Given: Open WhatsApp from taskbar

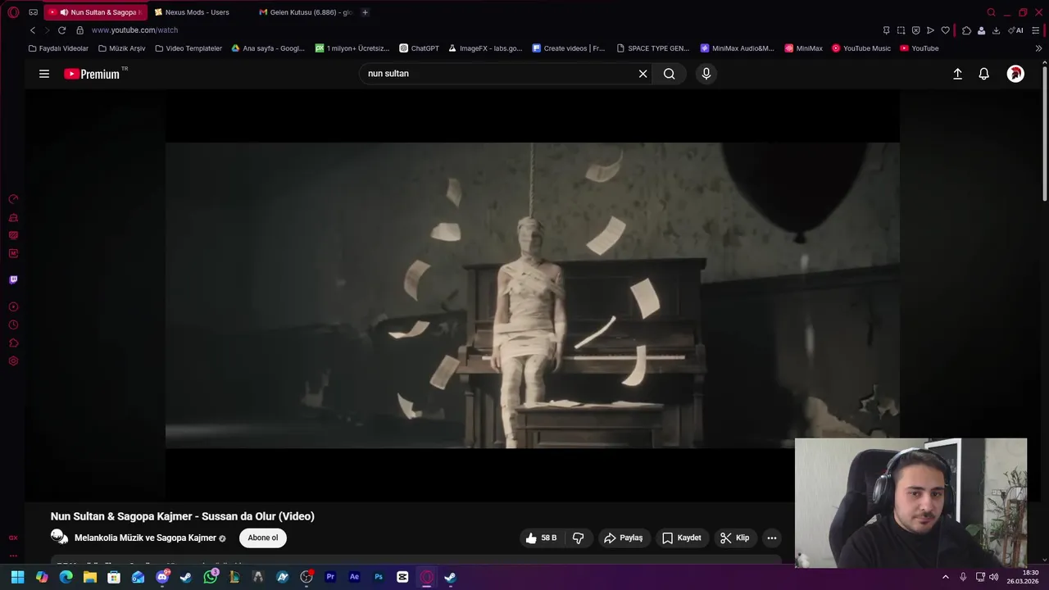Looking at the screenshot, I should coord(211,577).
